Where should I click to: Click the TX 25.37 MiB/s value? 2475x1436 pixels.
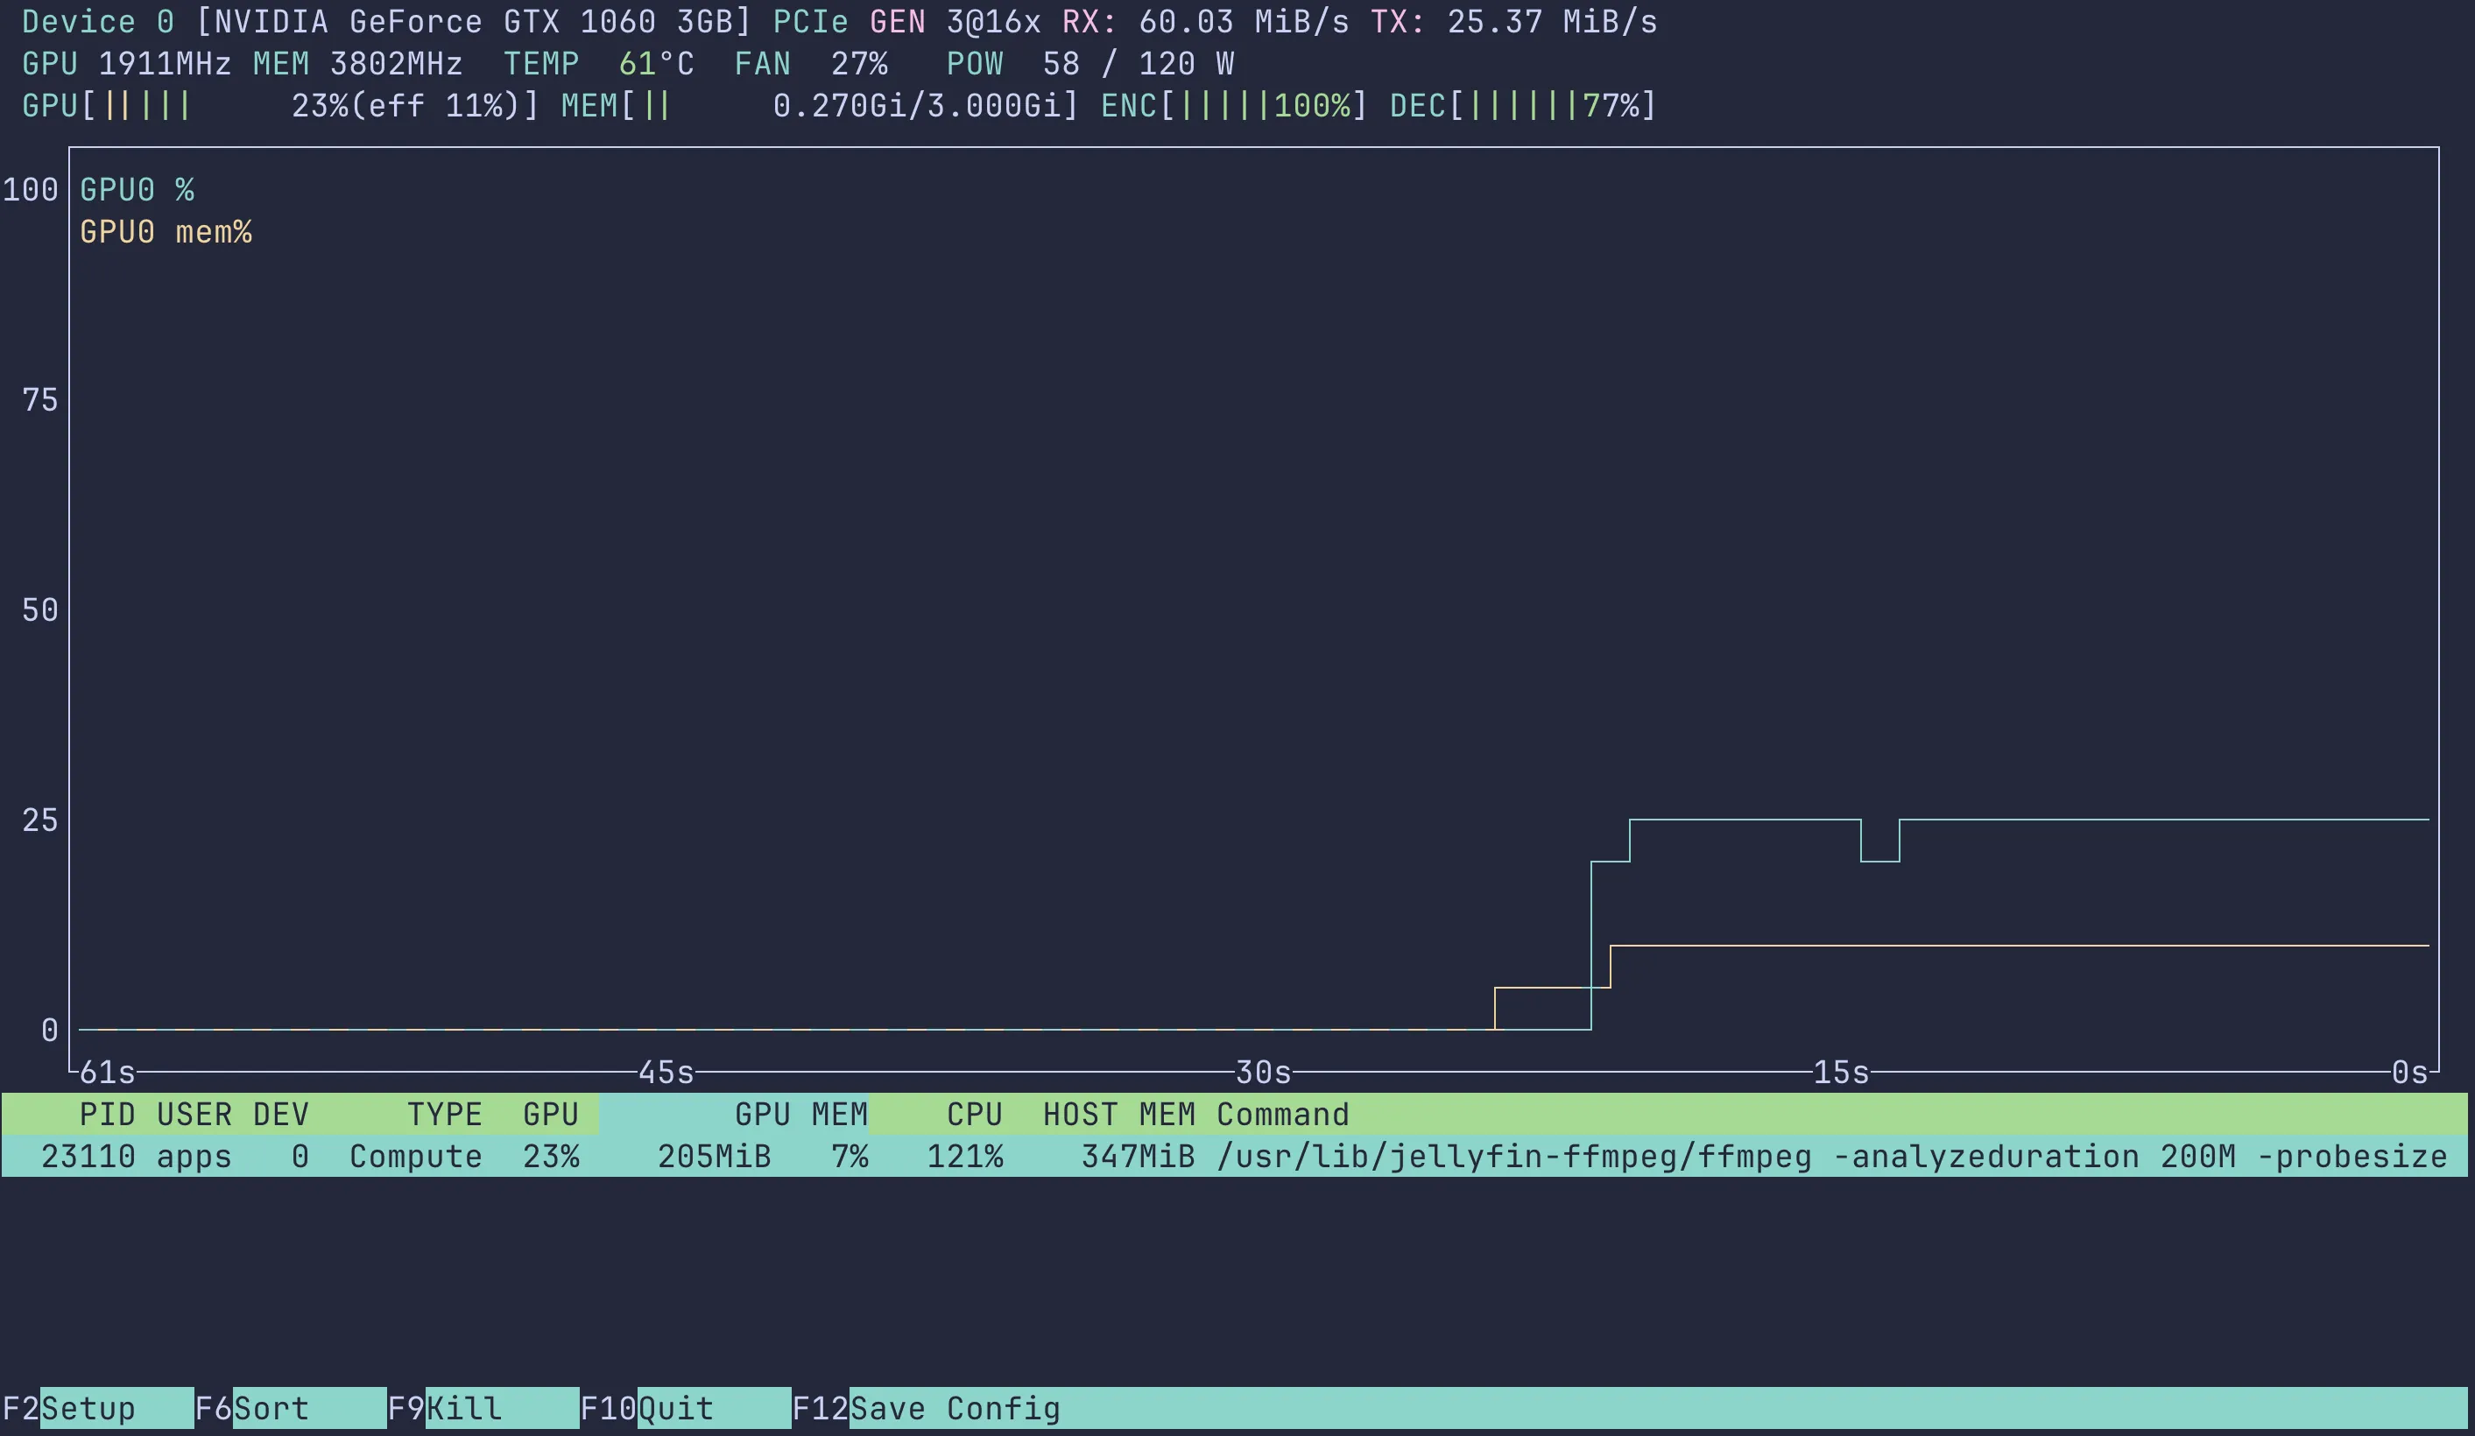pos(1513,22)
